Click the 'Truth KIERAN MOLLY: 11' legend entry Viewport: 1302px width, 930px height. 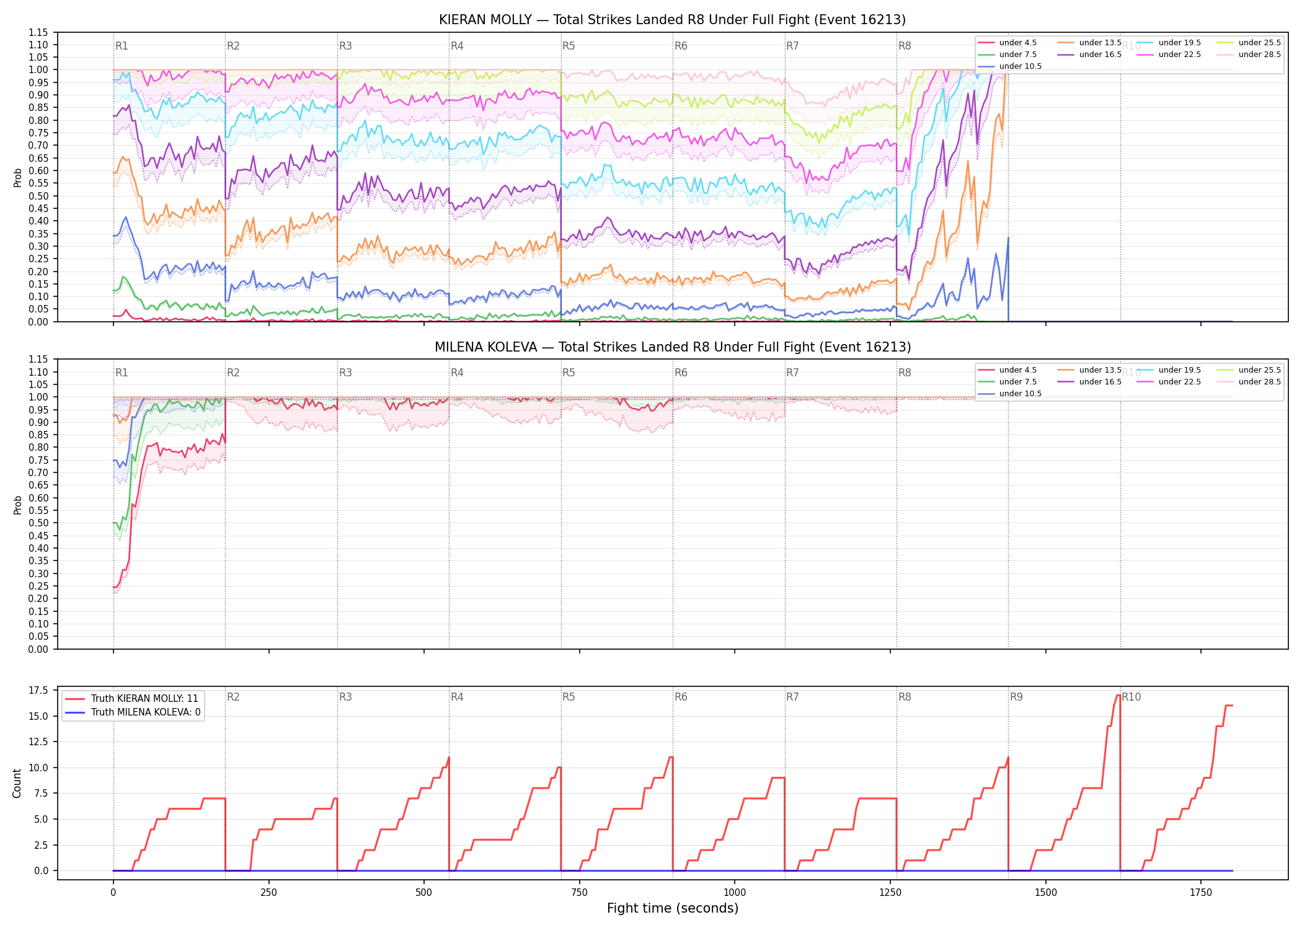pyautogui.click(x=131, y=699)
